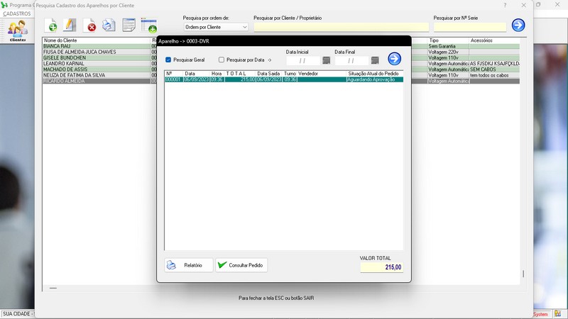Click the new record icon with green plus
Viewport: 568px width, 319px height.
(50, 26)
